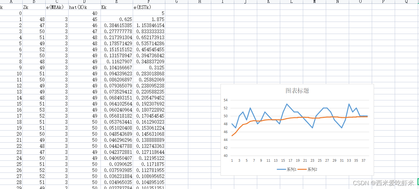Viewport: 419px width, 189px height.
Task: Select cell containing 0.535714286
Action: pos(149,43)
